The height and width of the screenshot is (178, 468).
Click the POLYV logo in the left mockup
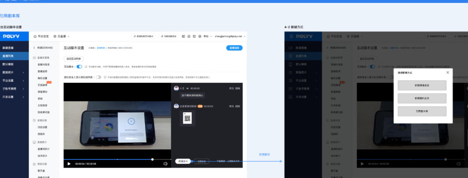10,36
